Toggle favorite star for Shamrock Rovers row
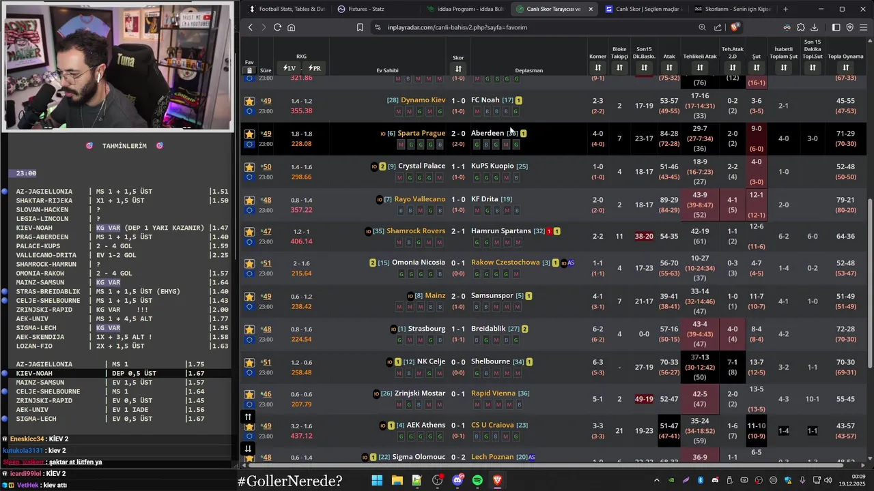The width and height of the screenshot is (874, 491). pyautogui.click(x=249, y=232)
